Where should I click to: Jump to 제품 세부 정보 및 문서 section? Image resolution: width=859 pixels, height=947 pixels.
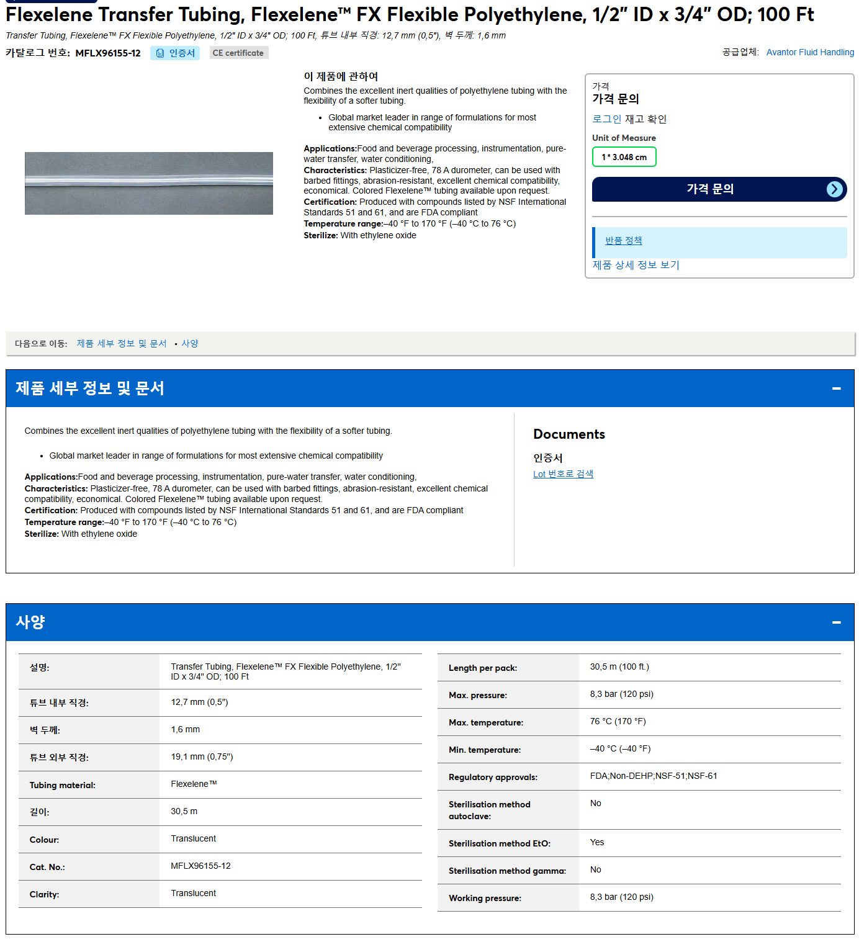pyautogui.click(x=122, y=344)
